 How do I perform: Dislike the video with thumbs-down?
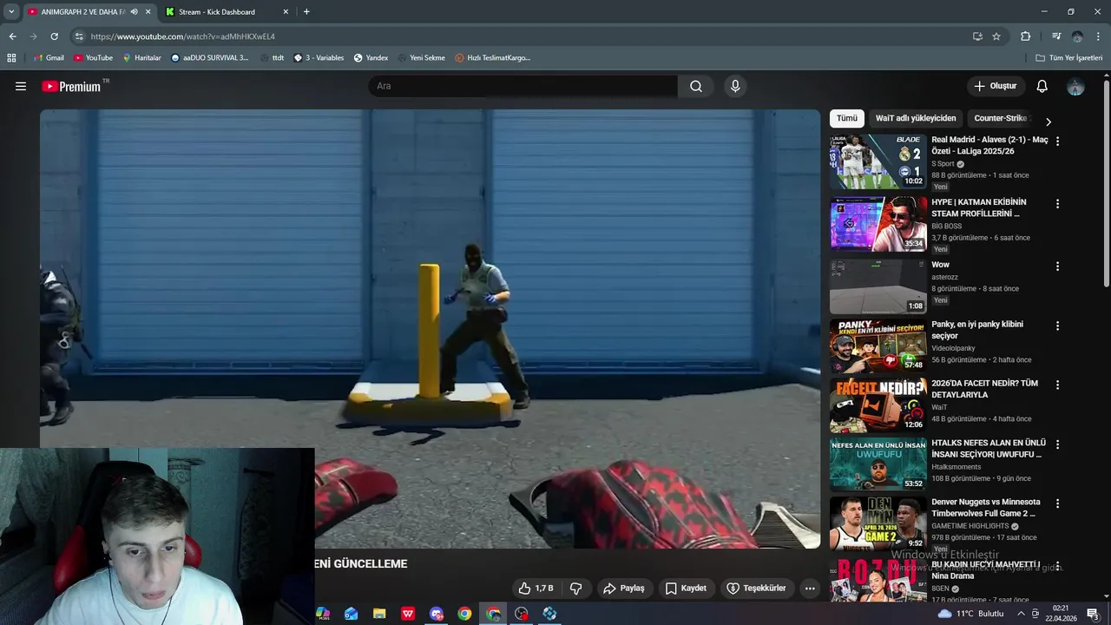(575, 588)
